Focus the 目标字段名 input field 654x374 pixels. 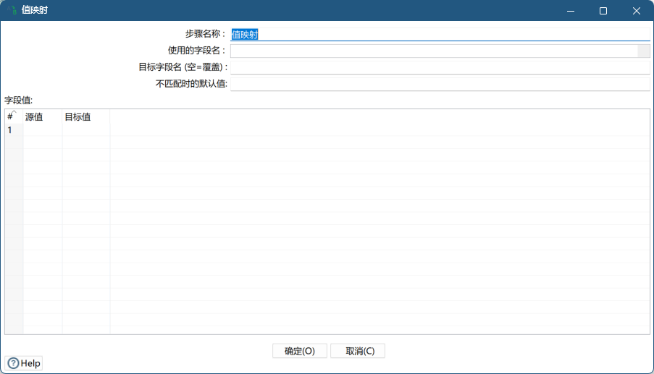tap(439, 67)
